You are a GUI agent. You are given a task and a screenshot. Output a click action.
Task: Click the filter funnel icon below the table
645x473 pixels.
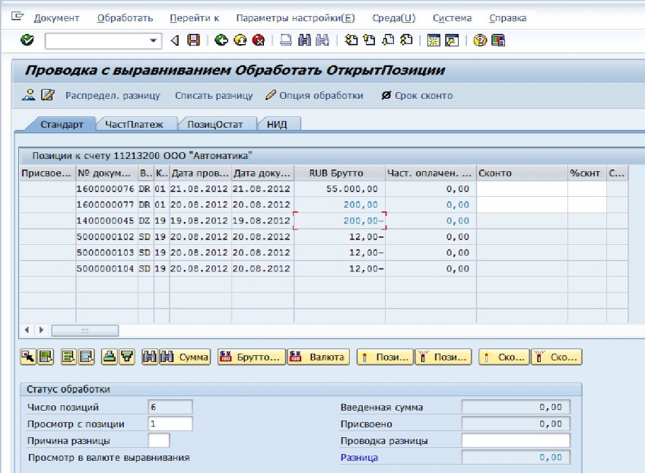(x=127, y=357)
